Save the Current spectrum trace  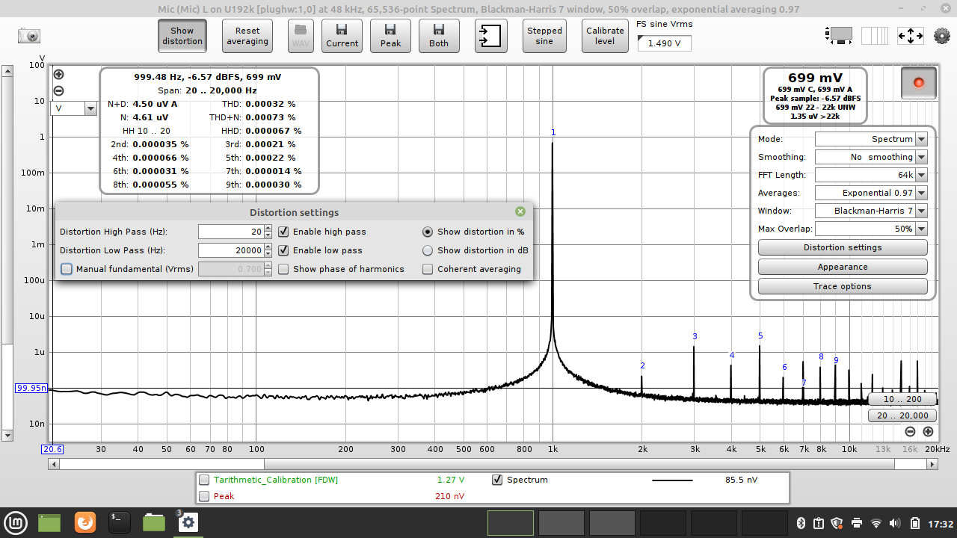pos(342,36)
